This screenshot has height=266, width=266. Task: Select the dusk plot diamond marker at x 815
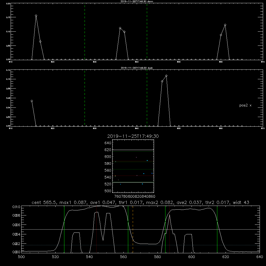32,101
